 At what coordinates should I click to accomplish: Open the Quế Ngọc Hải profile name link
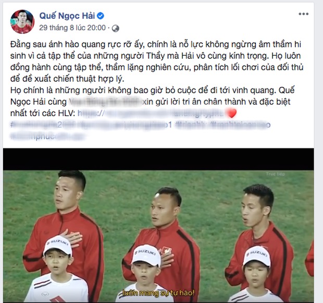(67, 16)
